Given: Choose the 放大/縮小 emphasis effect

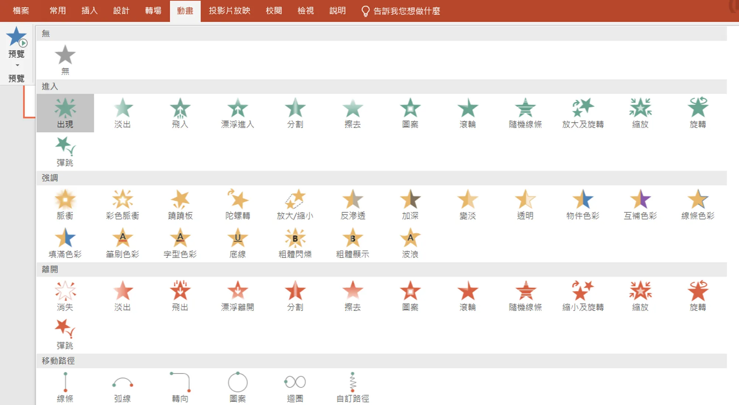Looking at the screenshot, I should click(295, 204).
